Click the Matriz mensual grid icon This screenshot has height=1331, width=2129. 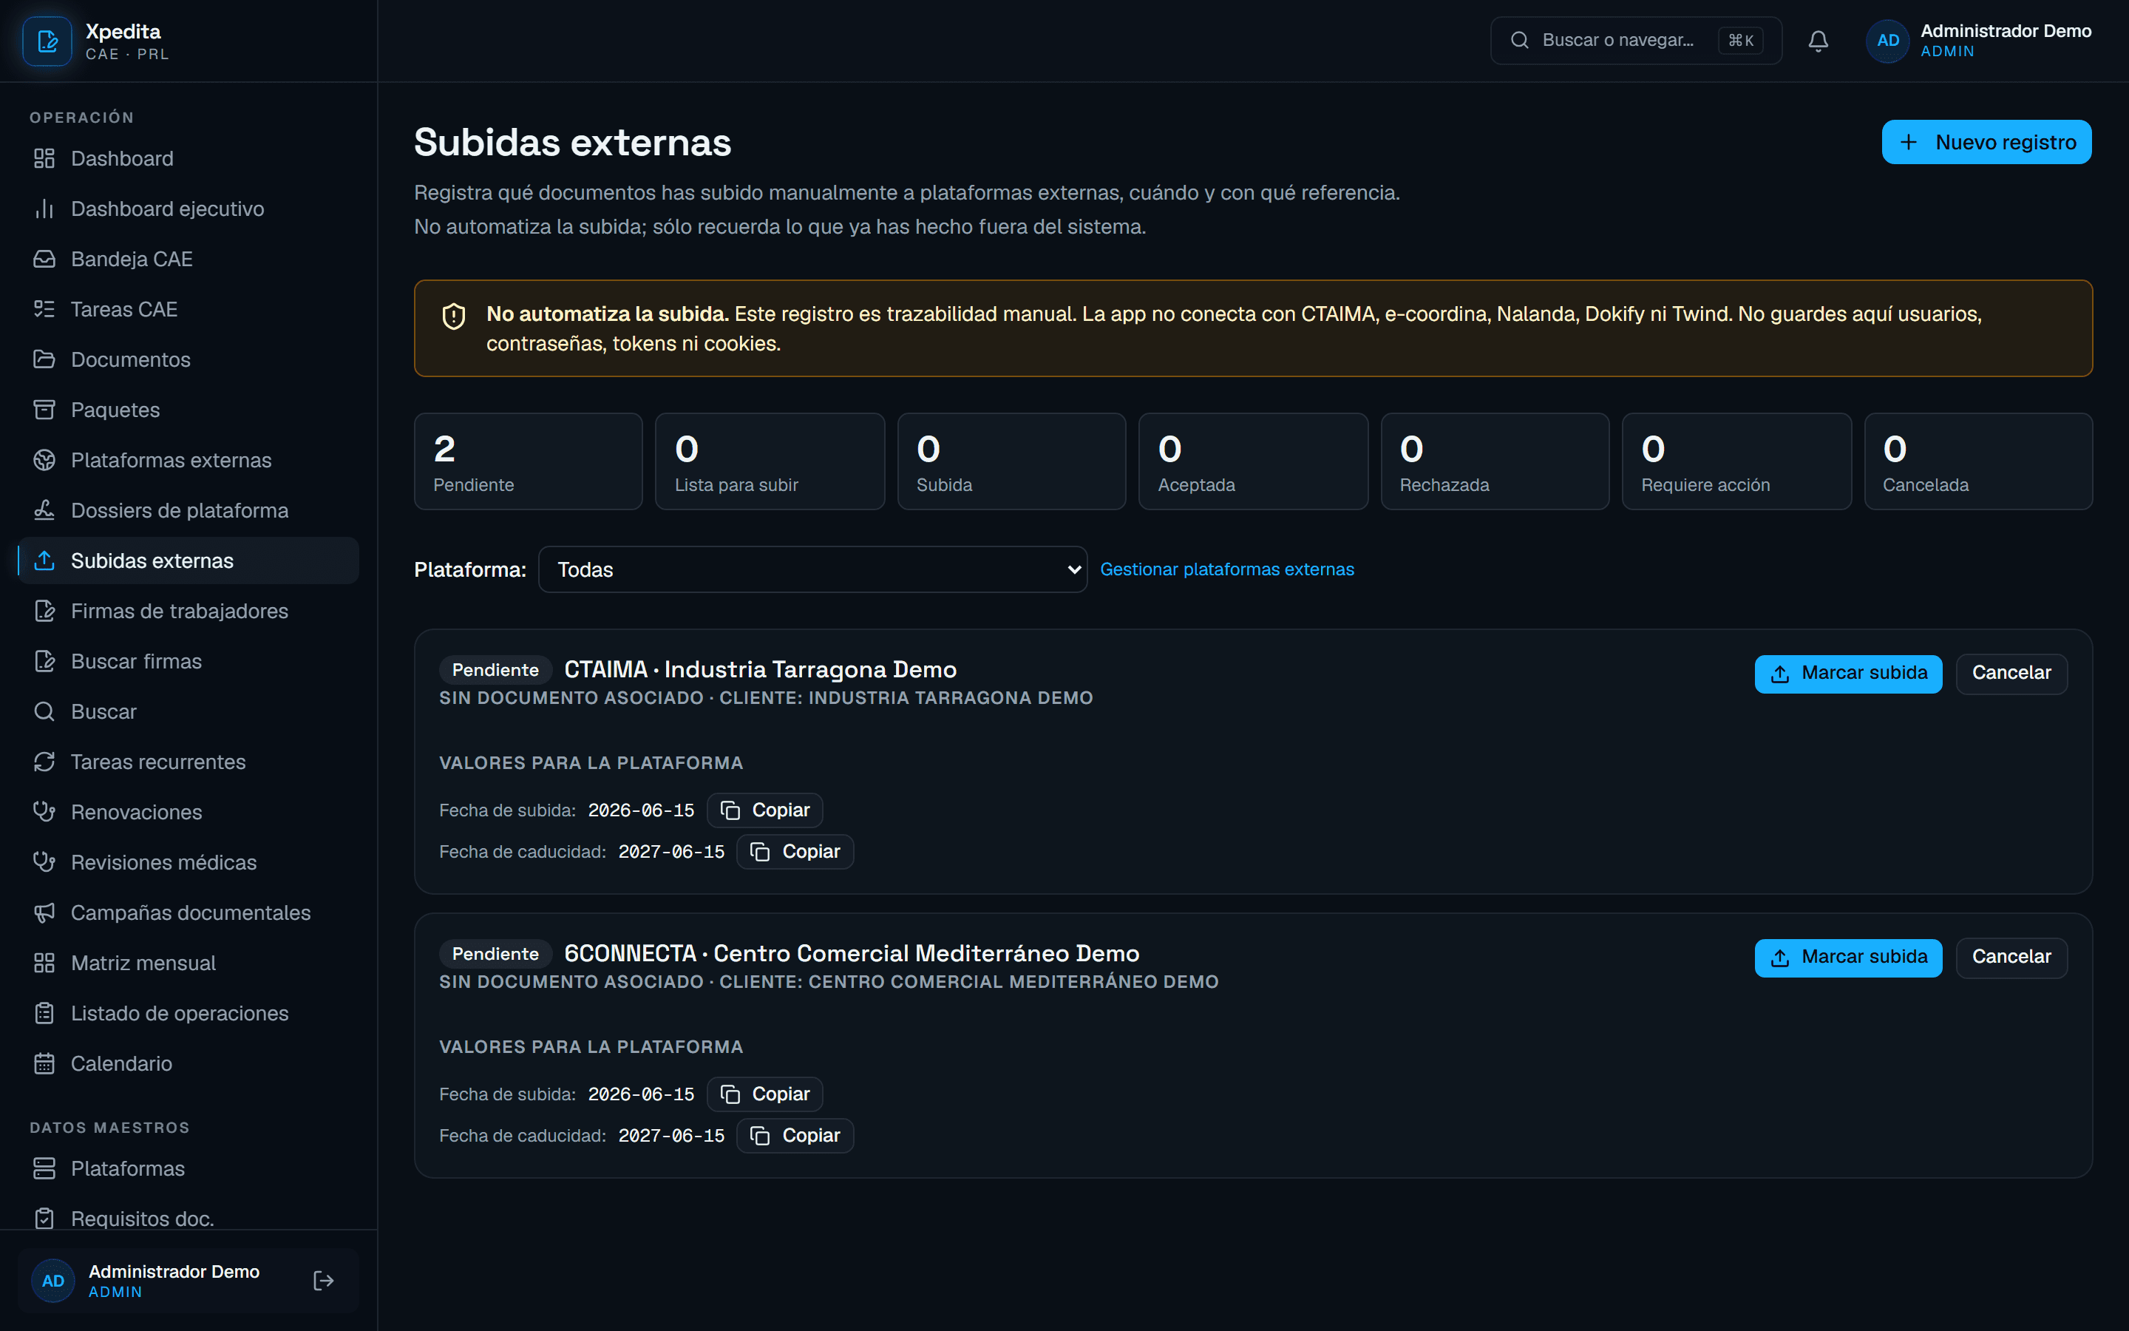click(44, 962)
